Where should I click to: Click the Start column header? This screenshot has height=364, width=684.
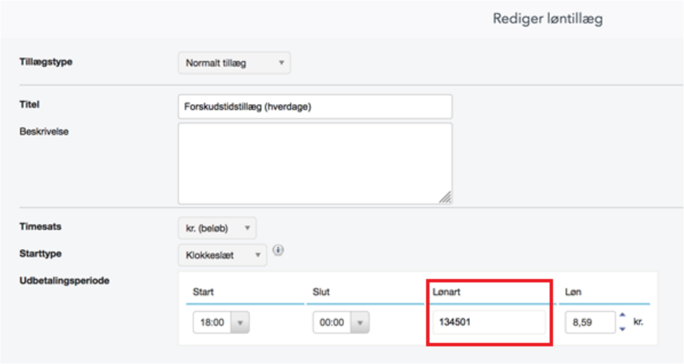(203, 292)
